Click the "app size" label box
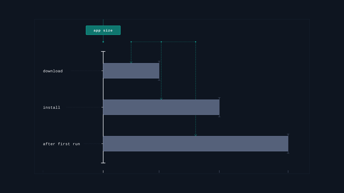 (103, 30)
